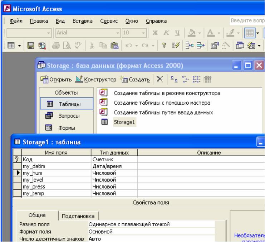Image resolution: width=265 pixels, height=242 pixels.
Task: Click the Открыть button
Action: pyautogui.click(x=56, y=79)
